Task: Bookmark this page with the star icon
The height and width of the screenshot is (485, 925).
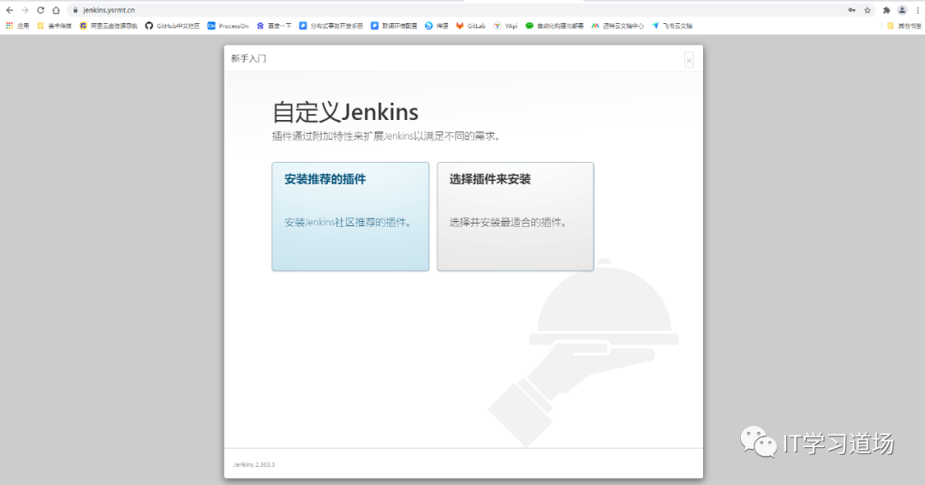Action: (x=867, y=10)
